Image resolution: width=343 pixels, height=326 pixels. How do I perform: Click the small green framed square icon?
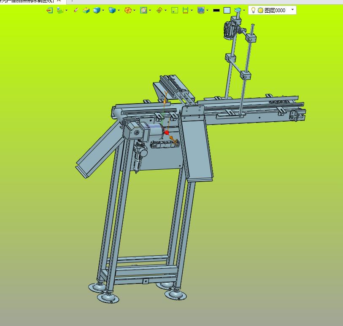tap(175, 10)
